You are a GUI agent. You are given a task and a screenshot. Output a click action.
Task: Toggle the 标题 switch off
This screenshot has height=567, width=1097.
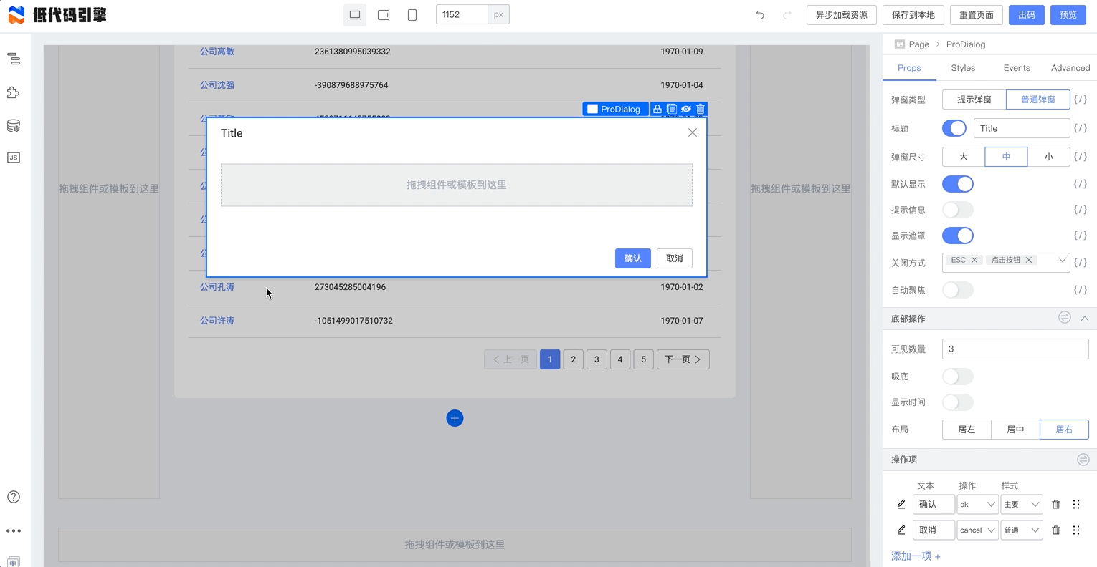[954, 128]
